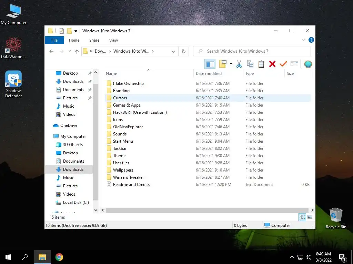Expand the chevron after Windows 10 to Wi... breadcrumb
Viewport: 353px width, 264px height.
[x=153, y=51]
